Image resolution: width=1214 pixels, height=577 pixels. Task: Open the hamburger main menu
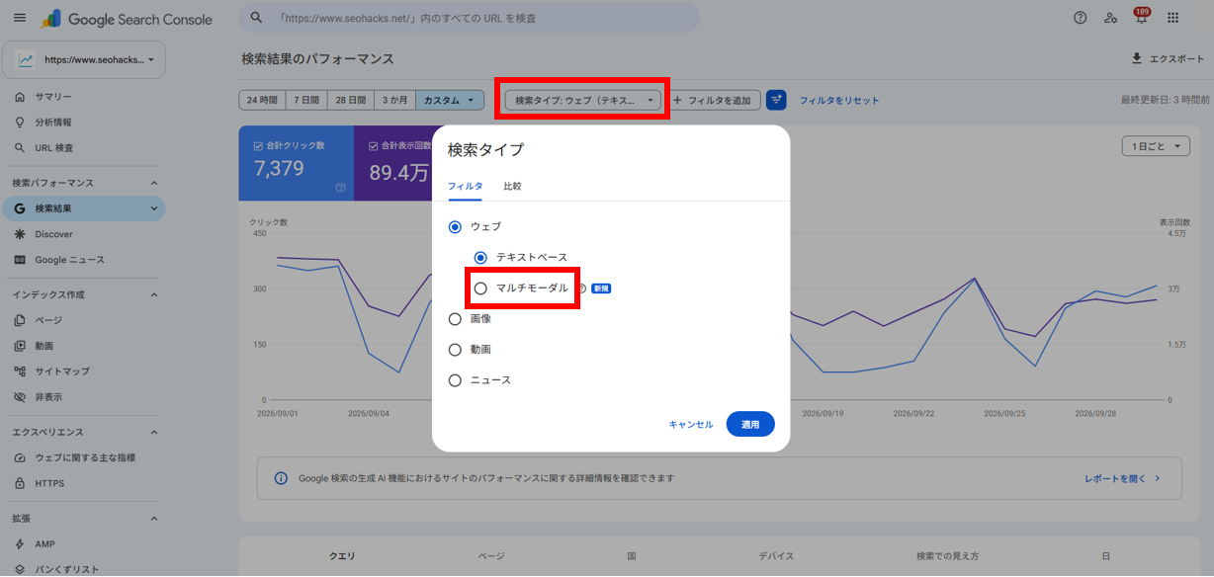click(x=20, y=18)
